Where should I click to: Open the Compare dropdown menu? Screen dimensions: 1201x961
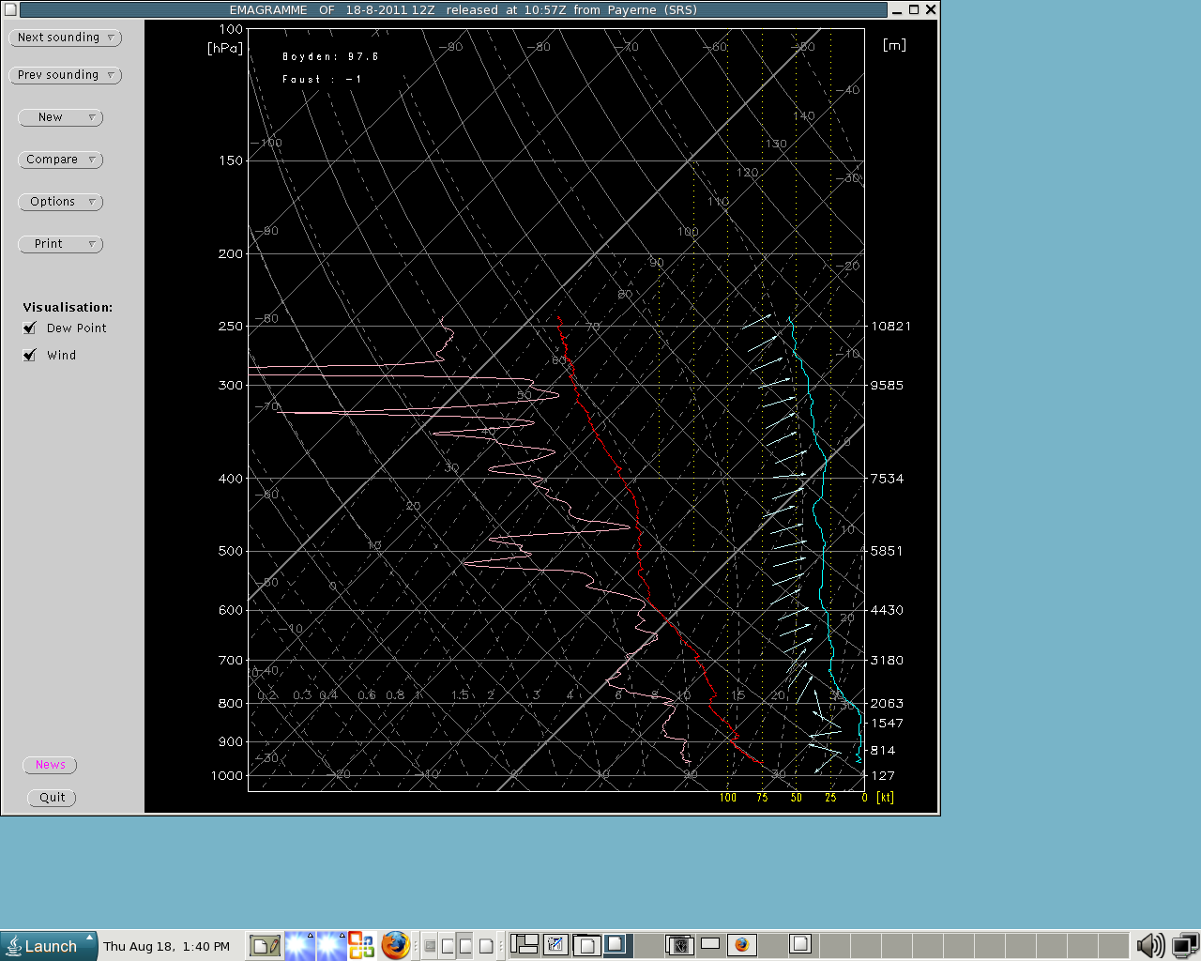point(60,160)
